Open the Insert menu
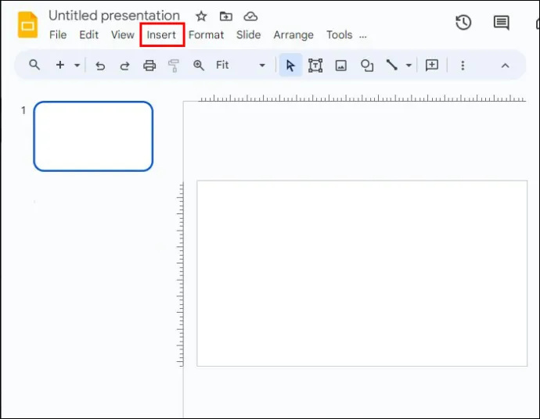Image resolution: width=540 pixels, height=419 pixels. [161, 34]
